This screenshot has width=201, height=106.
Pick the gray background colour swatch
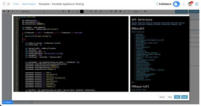coord(86,11)
